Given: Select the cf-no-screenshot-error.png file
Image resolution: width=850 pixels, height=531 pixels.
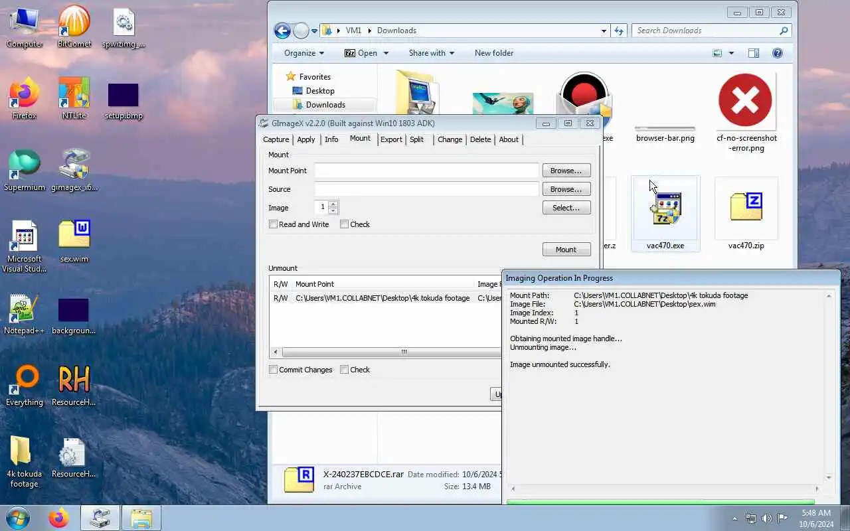Looking at the screenshot, I should click(x=746, y=112).
